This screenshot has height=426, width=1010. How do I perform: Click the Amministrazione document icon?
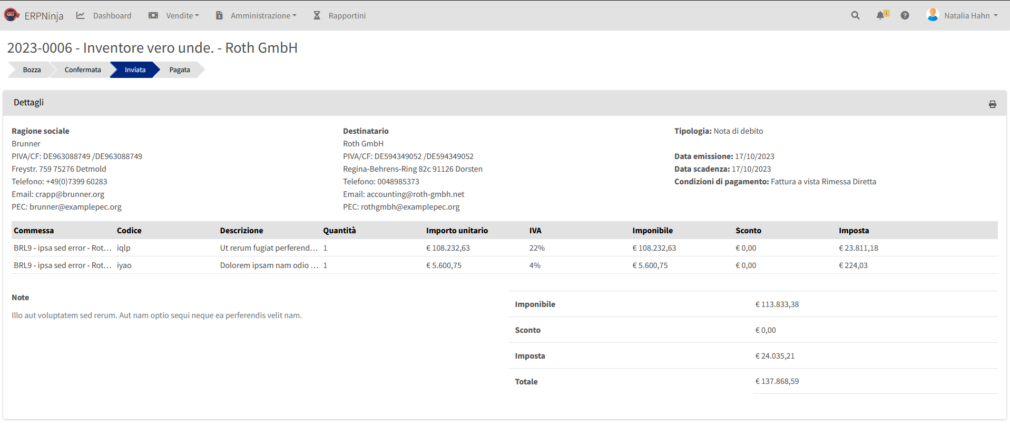[x=219, y=16]
